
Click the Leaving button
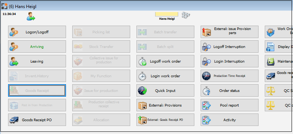37,61
